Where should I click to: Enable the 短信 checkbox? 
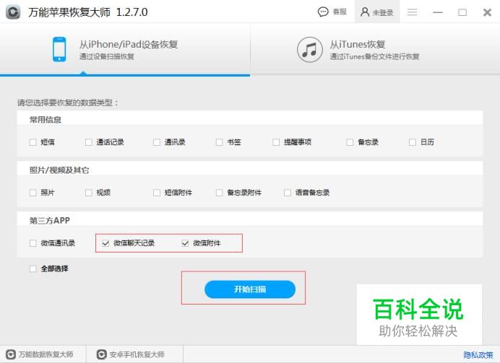[x=33, y=142]
